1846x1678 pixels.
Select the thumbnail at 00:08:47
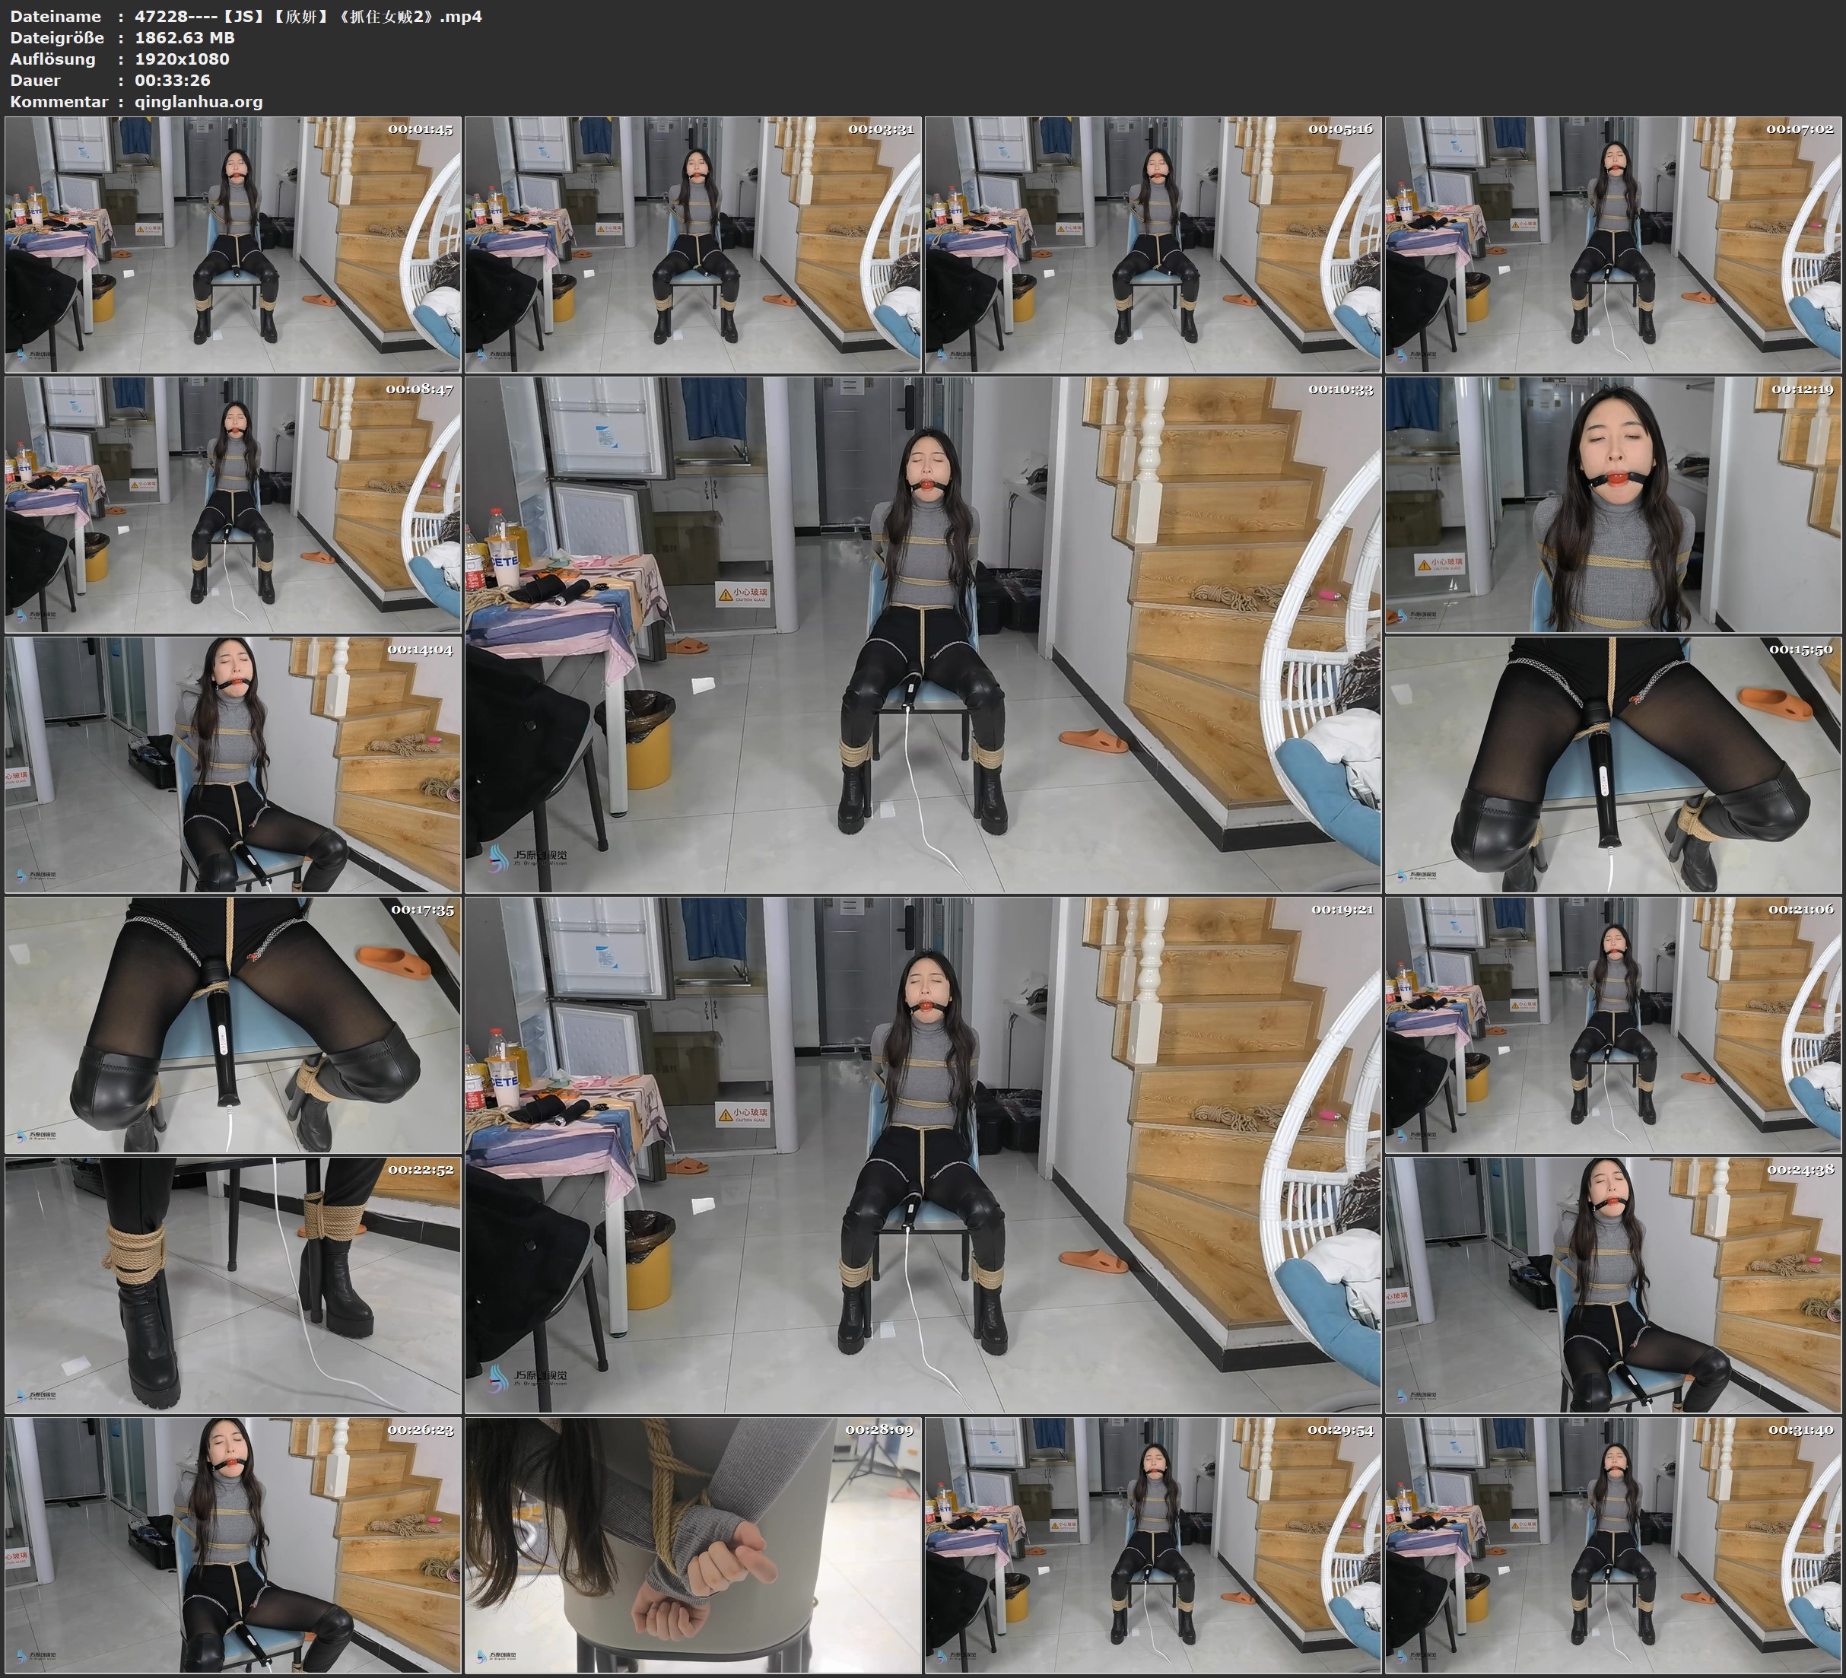pyautogui.click(x=233, y=504)
